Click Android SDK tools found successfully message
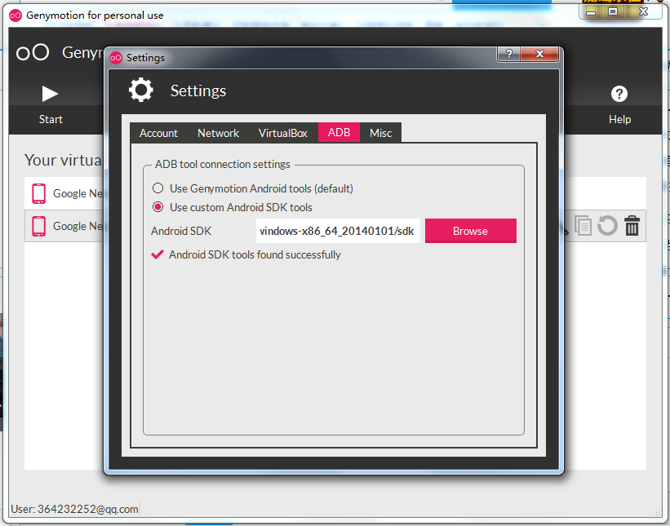This screenshot has width=670, height=526. (x=246, y=255)
